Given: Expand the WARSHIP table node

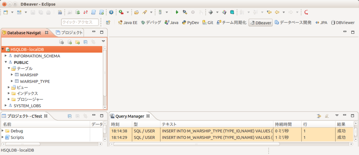Looking at the screenshot, I should tap(12, 75).
